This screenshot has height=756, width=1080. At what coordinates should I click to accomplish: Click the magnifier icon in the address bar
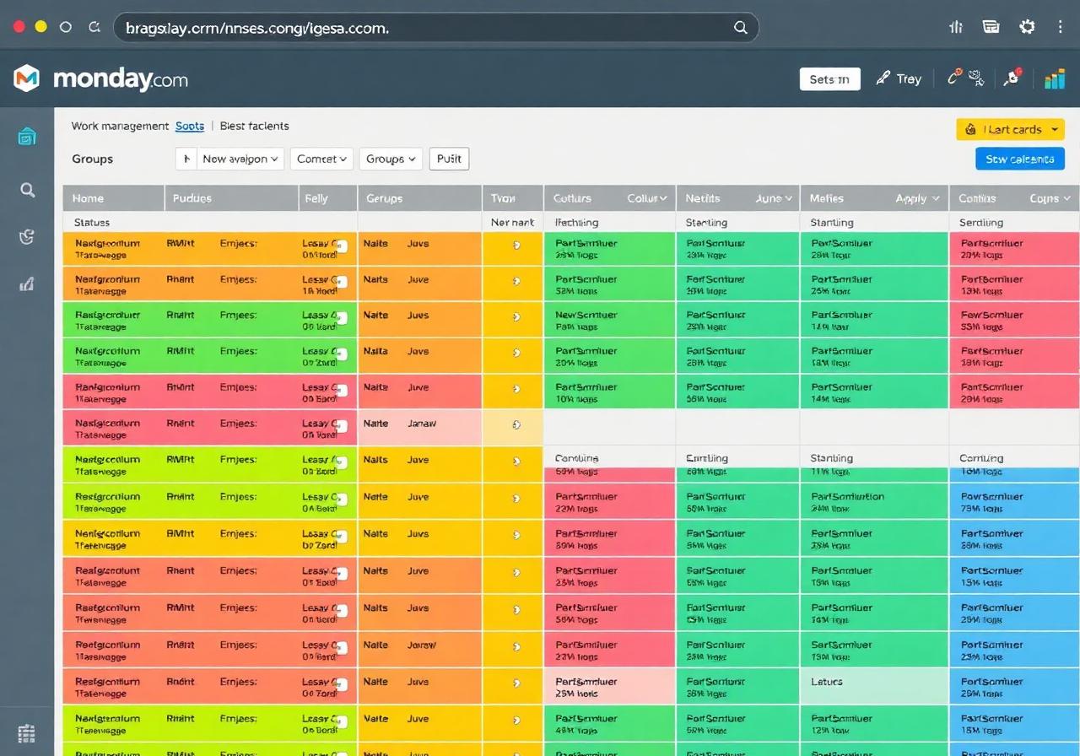pos(741,27)
